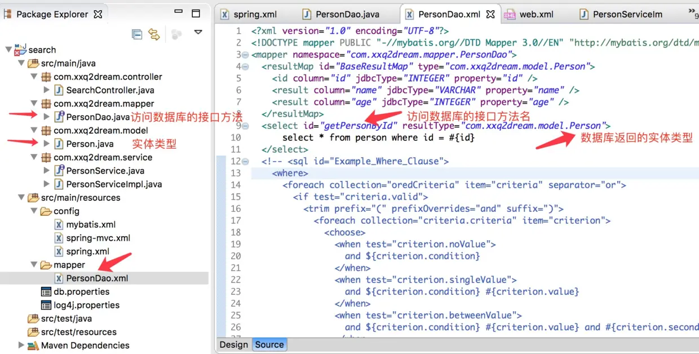
Task: Collapse com.xxq2dream.service package
Action: 34,157
